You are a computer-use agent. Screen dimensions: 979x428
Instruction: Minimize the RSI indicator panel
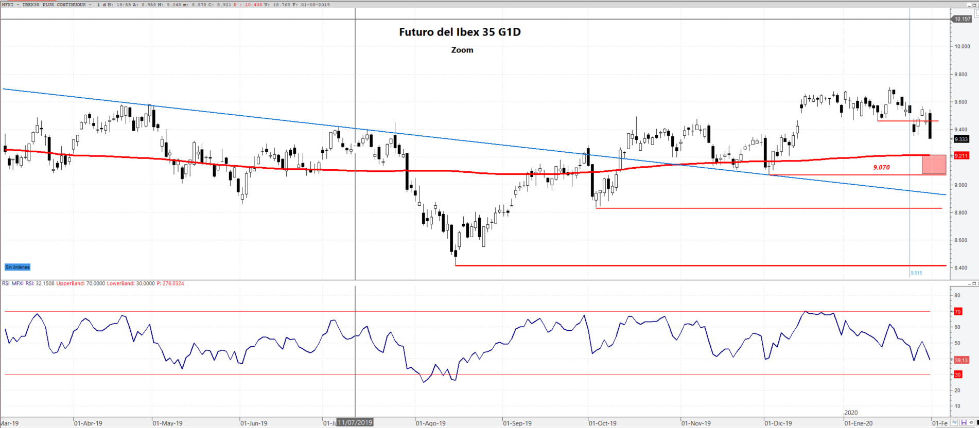point(969,283)
